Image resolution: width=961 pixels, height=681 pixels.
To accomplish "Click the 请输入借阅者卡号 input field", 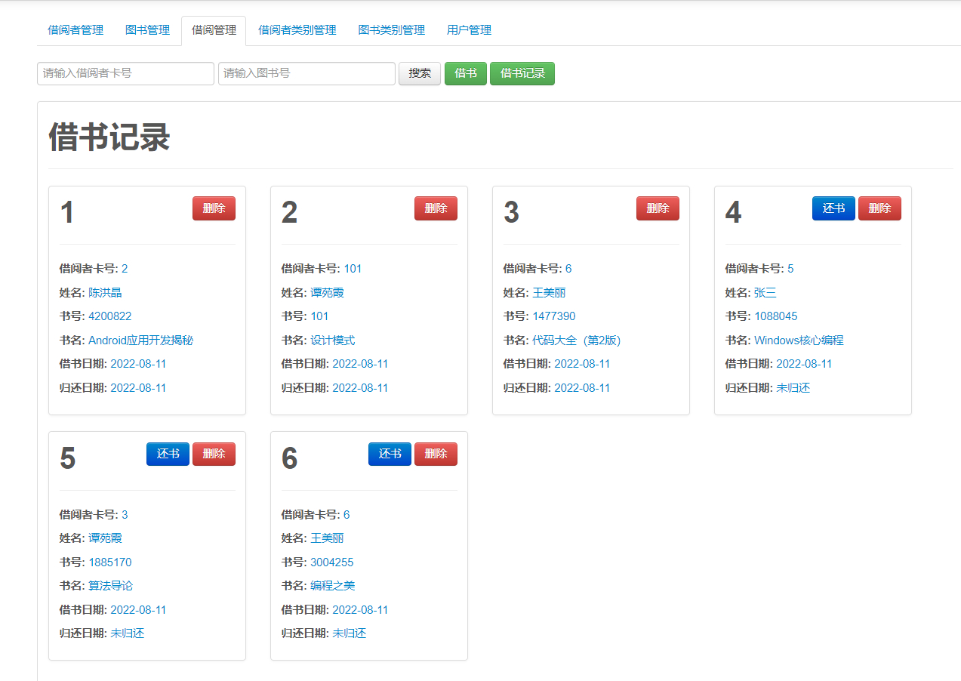I will pyautogui.click(x=125, y=73).
